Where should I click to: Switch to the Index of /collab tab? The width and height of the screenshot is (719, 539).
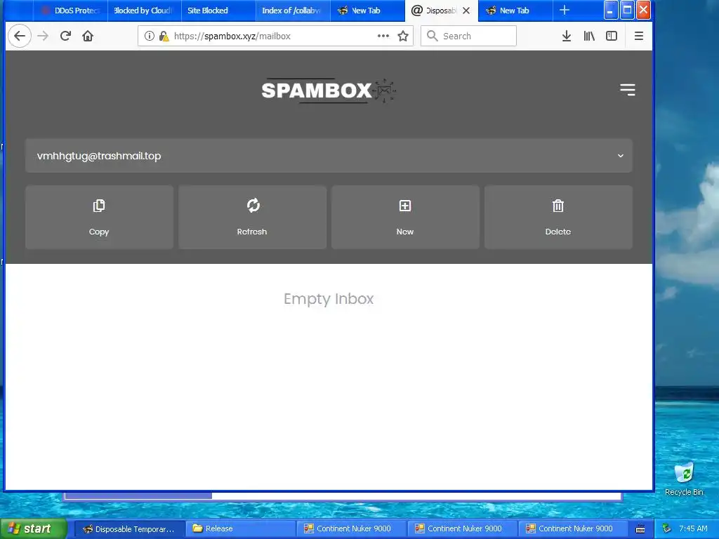coord(293,11)
